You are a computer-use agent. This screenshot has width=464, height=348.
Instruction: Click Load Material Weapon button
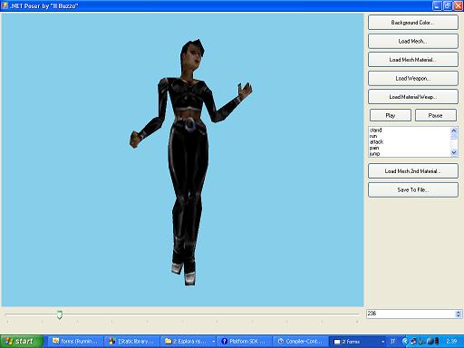tap(413, 97)
